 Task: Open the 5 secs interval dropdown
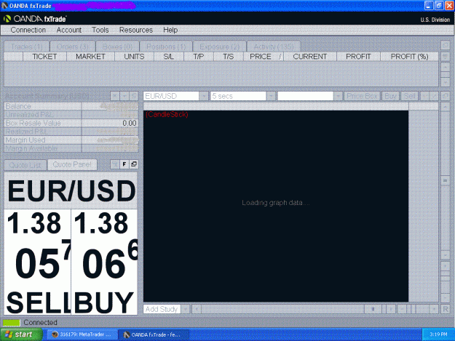(x=243, y=96)
